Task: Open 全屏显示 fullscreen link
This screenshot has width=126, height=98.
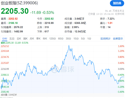Action: tap(118, 39)
